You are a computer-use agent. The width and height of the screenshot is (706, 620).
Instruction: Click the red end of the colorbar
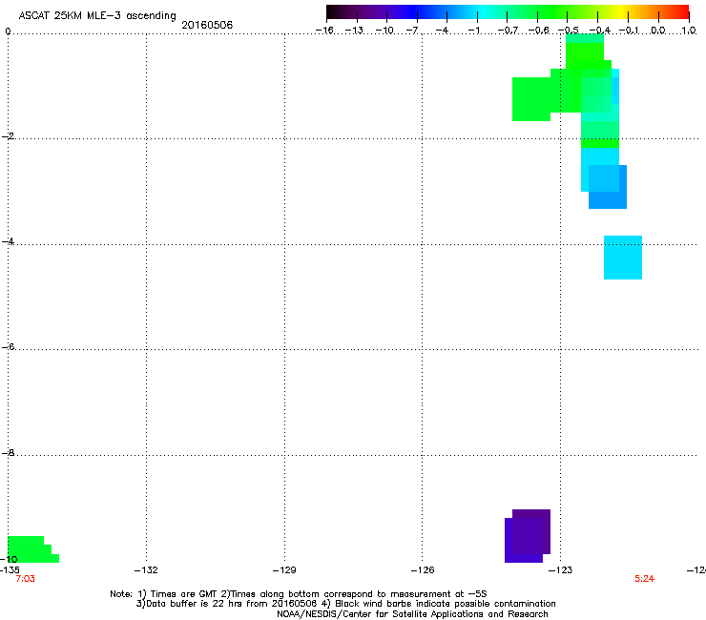[680, 11]
